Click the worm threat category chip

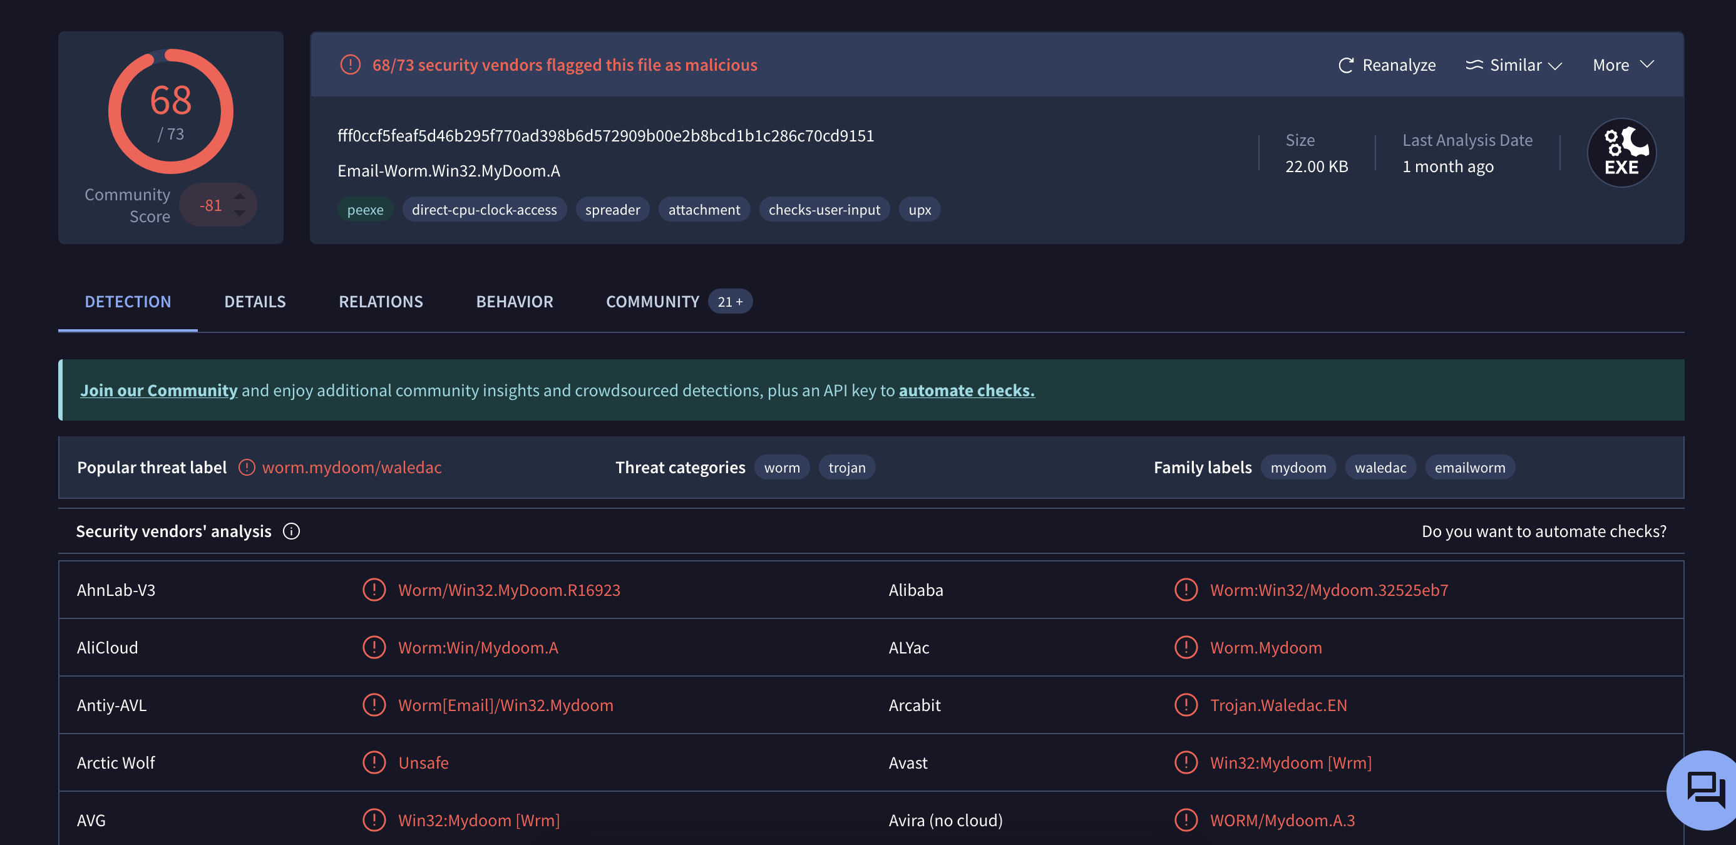[782, 467]
